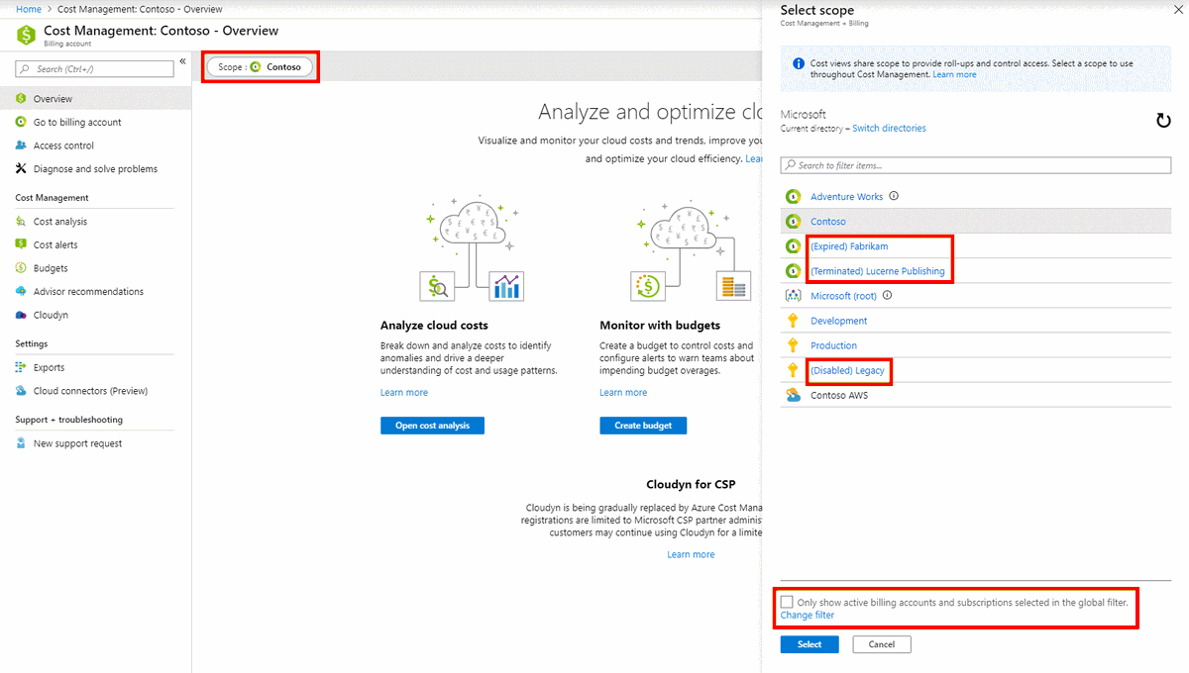Click the Cost alerts icon
Screen dimensions: 1189x673
point(22,244)
